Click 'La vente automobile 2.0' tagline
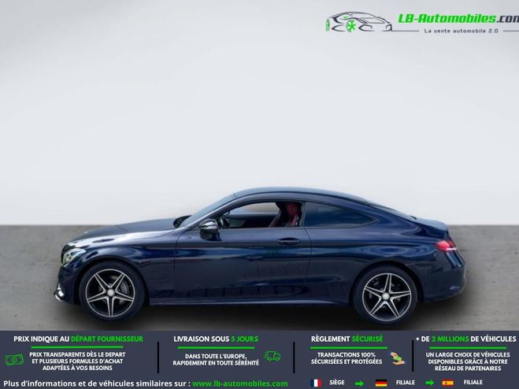The image size is (519, 389). tap(461, 31)
